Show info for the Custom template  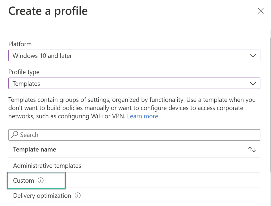(x=40, y=180)
